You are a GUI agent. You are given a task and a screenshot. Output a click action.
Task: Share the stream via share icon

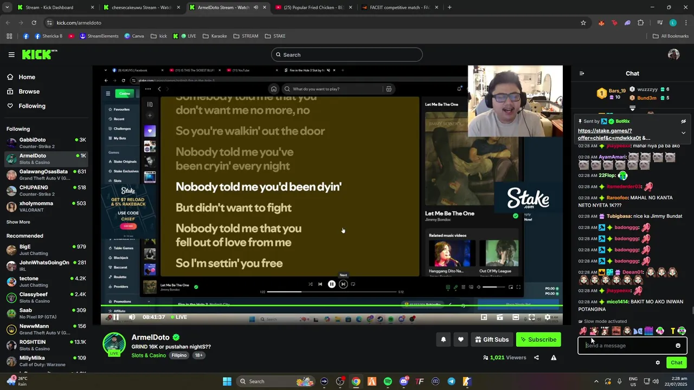click(x=536, y=357)
